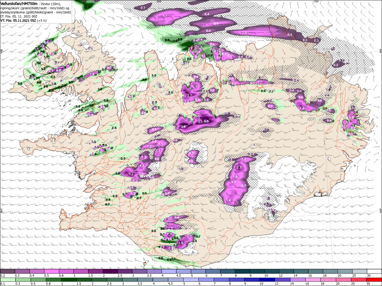The width and height of the screenshot is (382, 286).
Task: Click the 3.1 snowfall value on the map
Action: (200, 122)
